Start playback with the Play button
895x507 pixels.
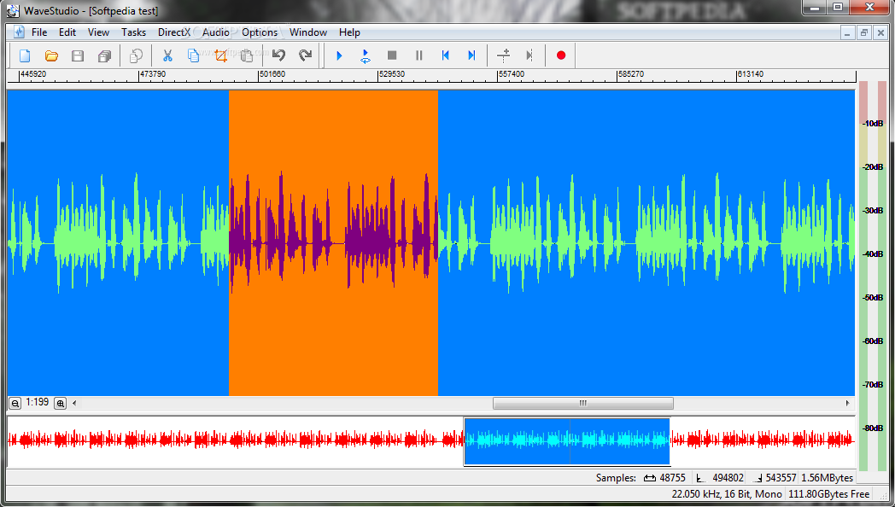point(339,55)
